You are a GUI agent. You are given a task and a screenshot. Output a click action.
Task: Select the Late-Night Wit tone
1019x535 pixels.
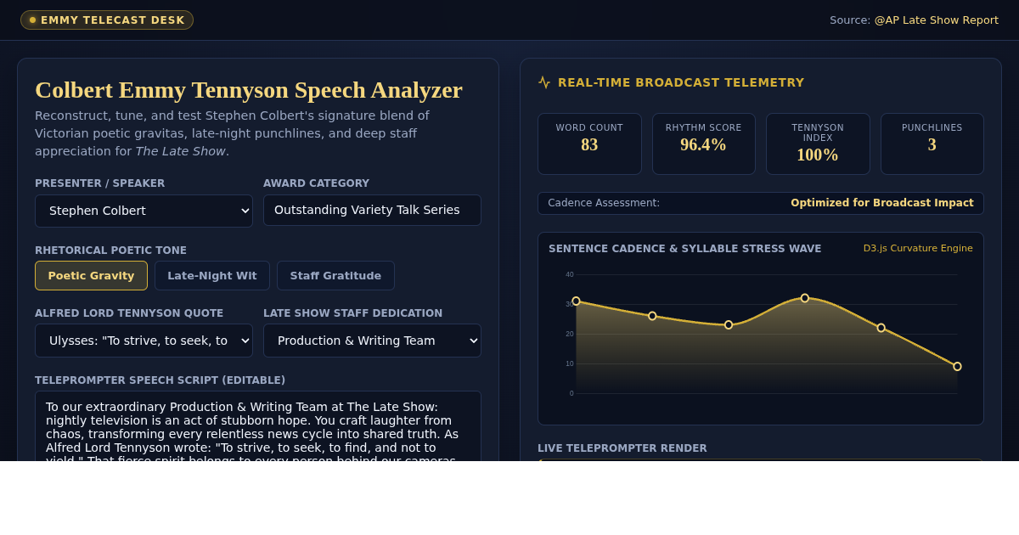pos(212,275)
